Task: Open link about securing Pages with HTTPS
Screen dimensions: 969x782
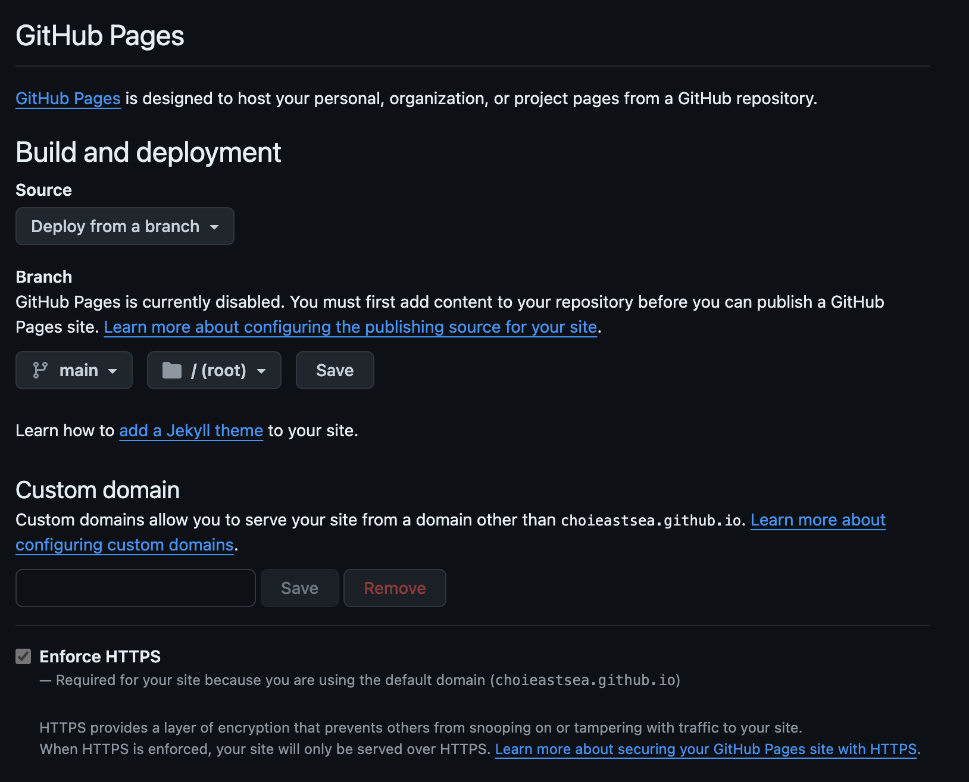Action: (706, 749)
